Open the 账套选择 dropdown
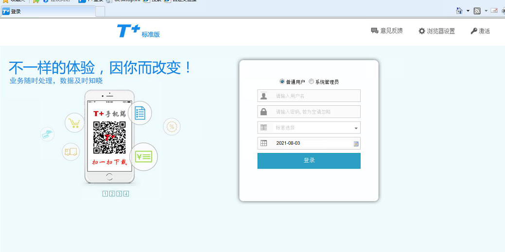505x252 pixels. (x=309, y=127)
